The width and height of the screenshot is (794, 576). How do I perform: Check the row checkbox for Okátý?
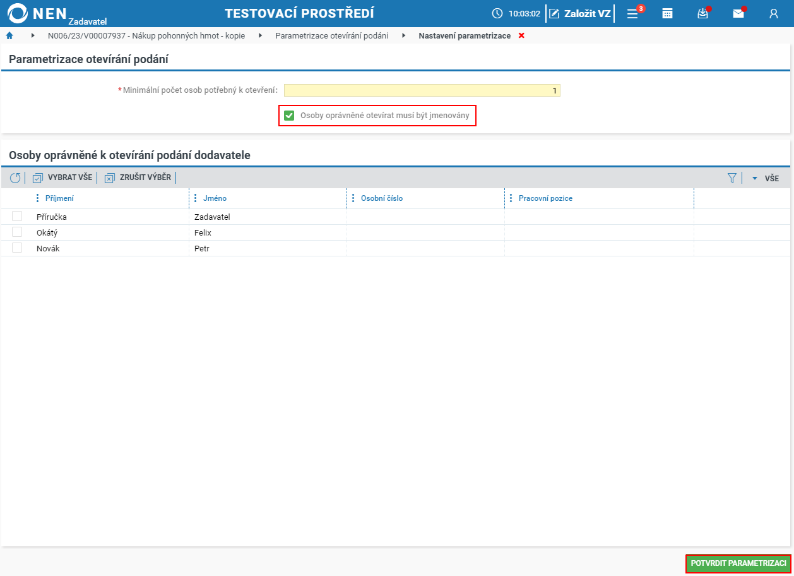(x=17, y=232)
